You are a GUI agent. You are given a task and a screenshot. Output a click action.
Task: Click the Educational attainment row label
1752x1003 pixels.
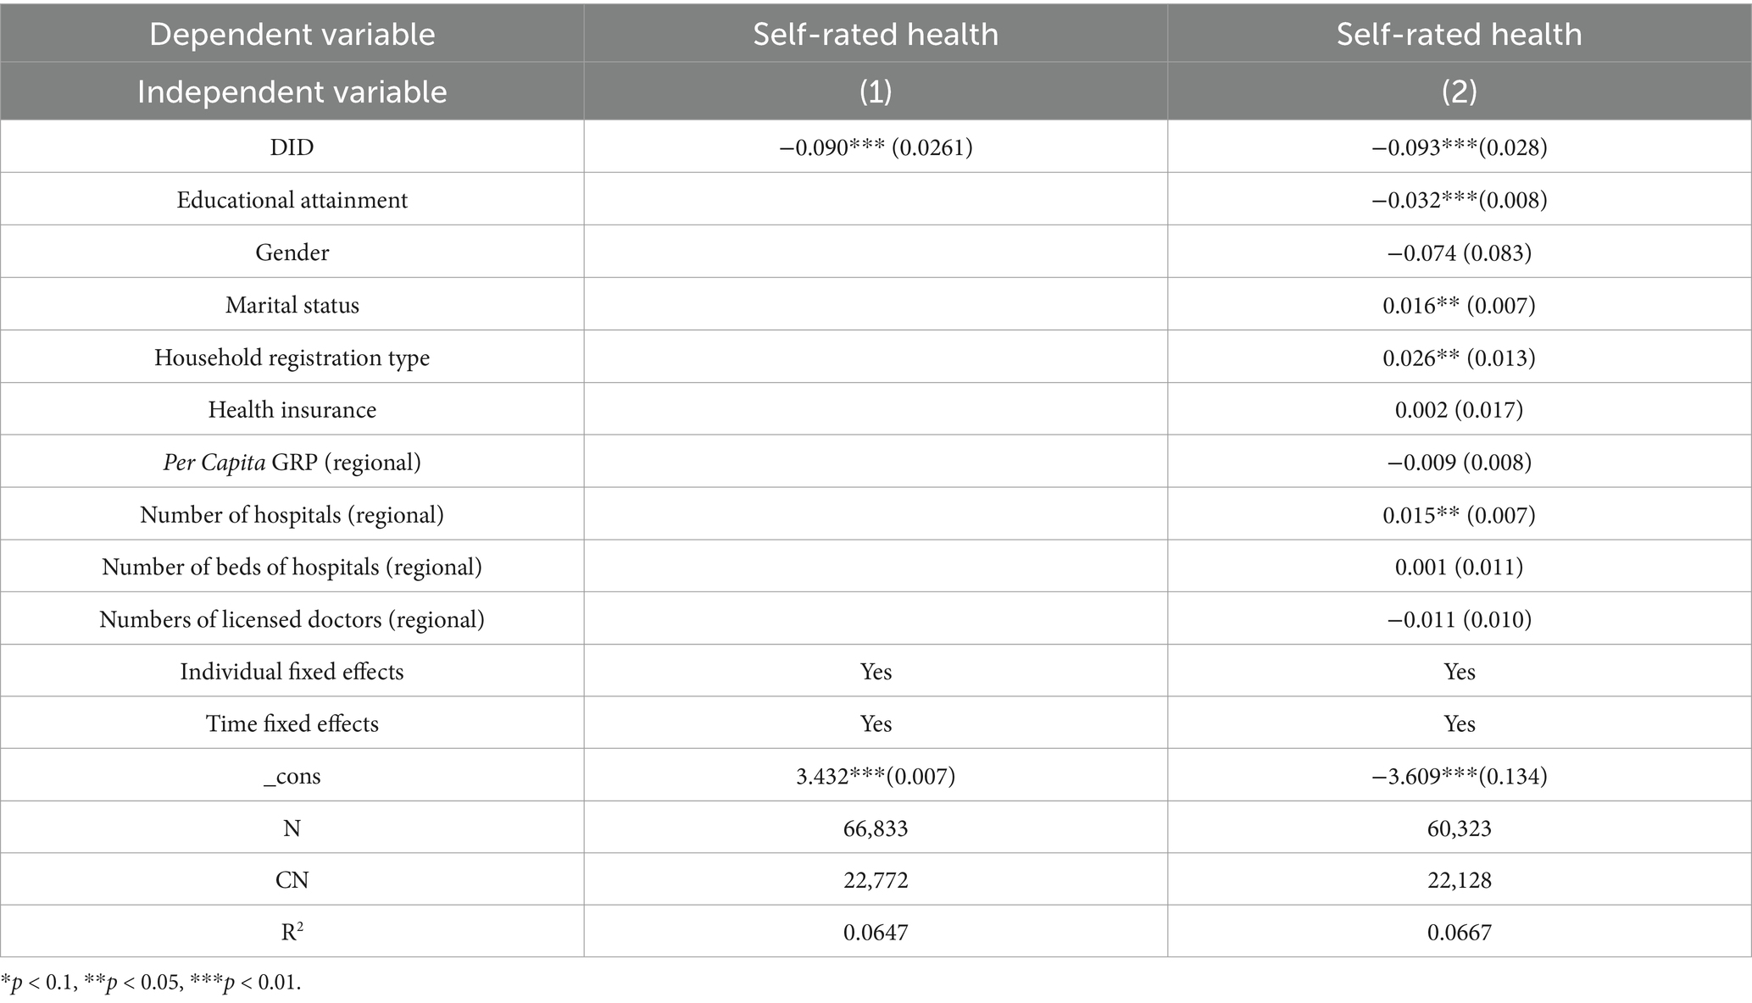click(292, 200)
